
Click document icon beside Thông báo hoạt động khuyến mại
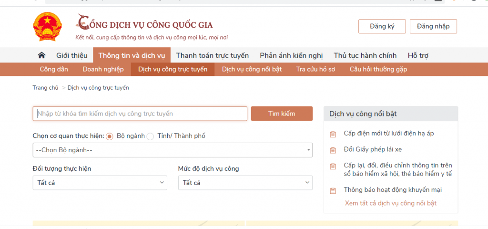[x=333, y=190]
